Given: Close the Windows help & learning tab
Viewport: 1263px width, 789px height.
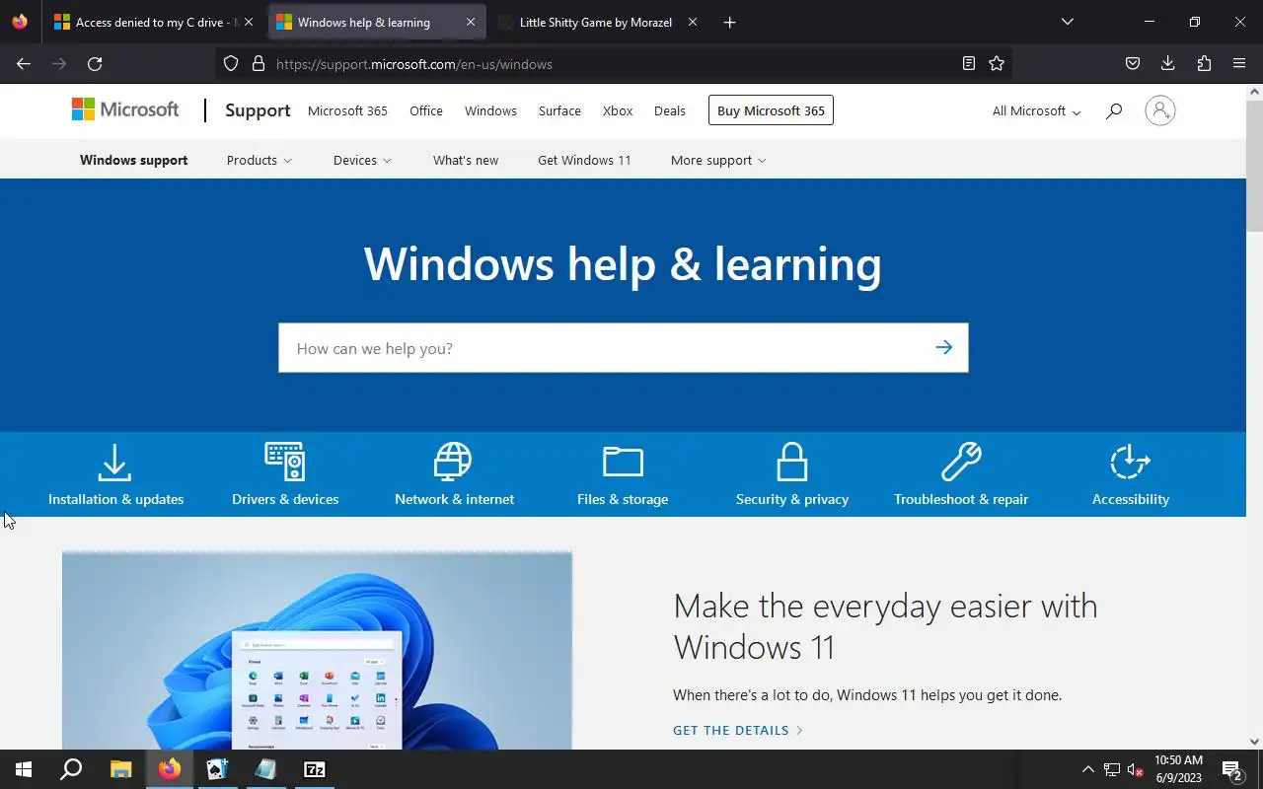Looking at the screenshot, I should pos(471,22).
